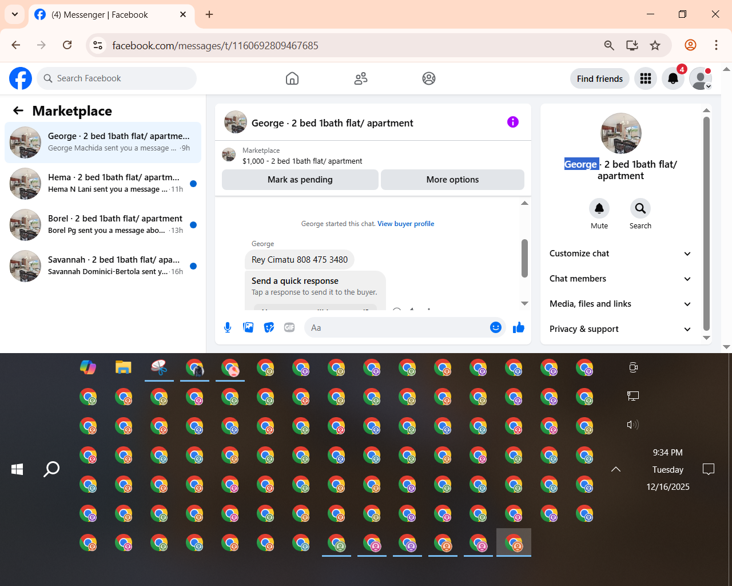Open Windows taskbar search
The image size is (732, 586).
pos(51,469)
